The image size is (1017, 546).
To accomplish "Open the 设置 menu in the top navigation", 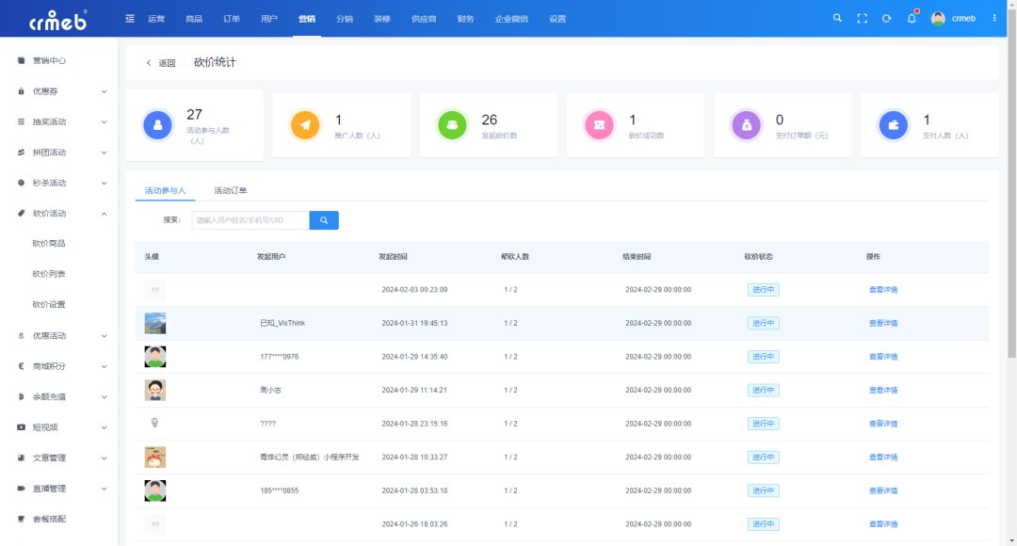I will (x=557, y=17).
